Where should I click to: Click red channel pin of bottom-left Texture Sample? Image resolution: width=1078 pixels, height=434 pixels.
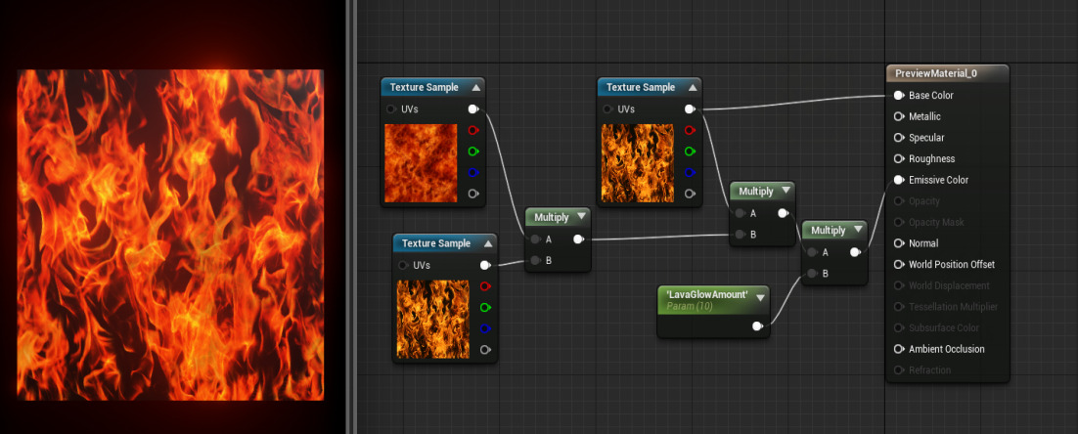(x=484, y=285)
